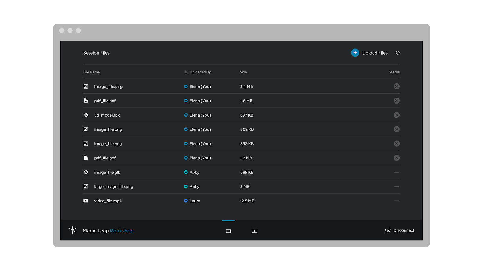Screen dimensions: 483x271
Task: Remove image_file.png sized 802 KB
Action: click(x=397, y=129)
